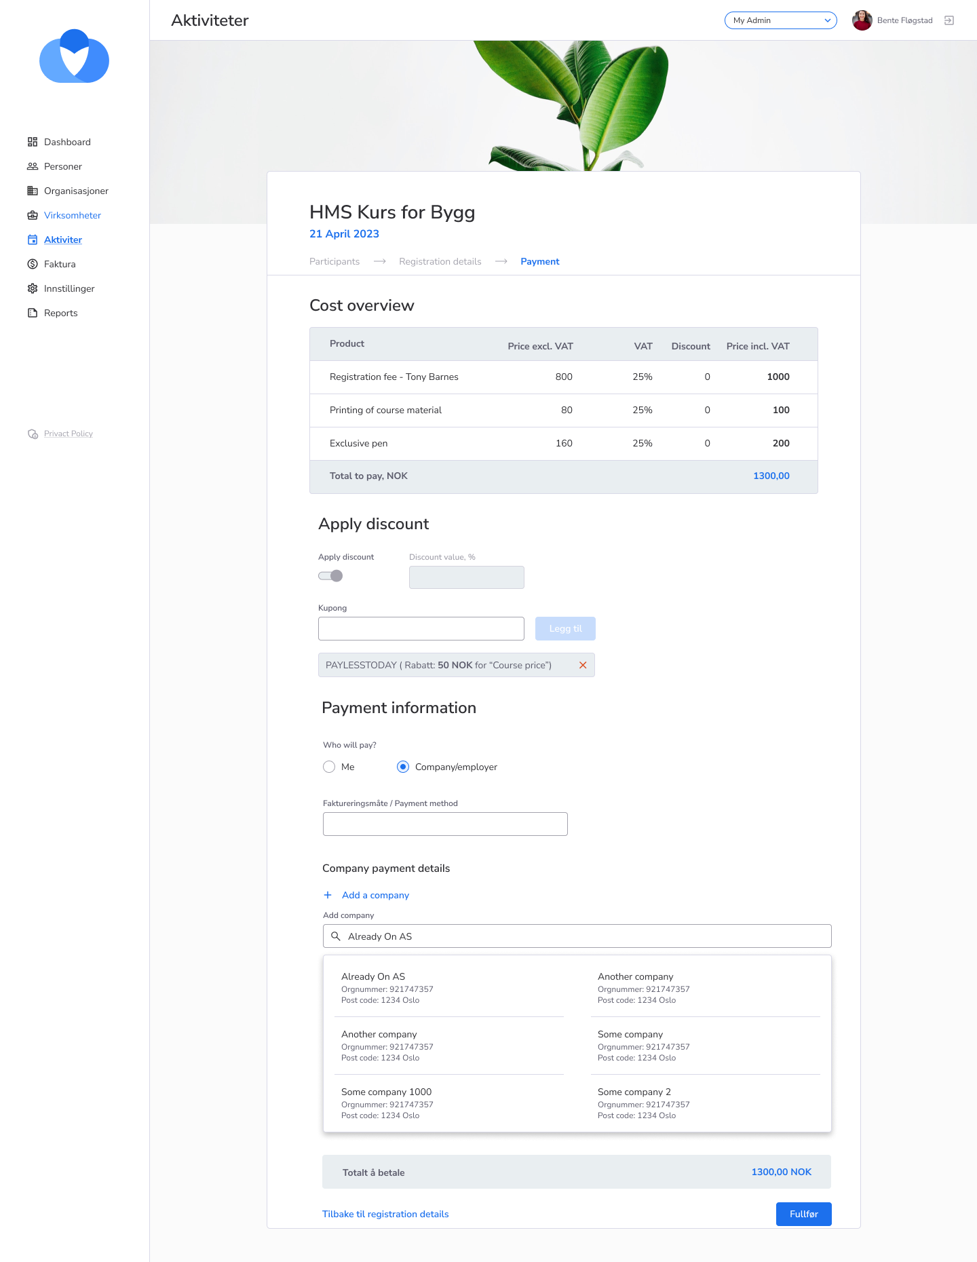Viewport: 977px width, 1262px height.
Task: Select Some company 2 from results
Action: (x=706, y=1103)
